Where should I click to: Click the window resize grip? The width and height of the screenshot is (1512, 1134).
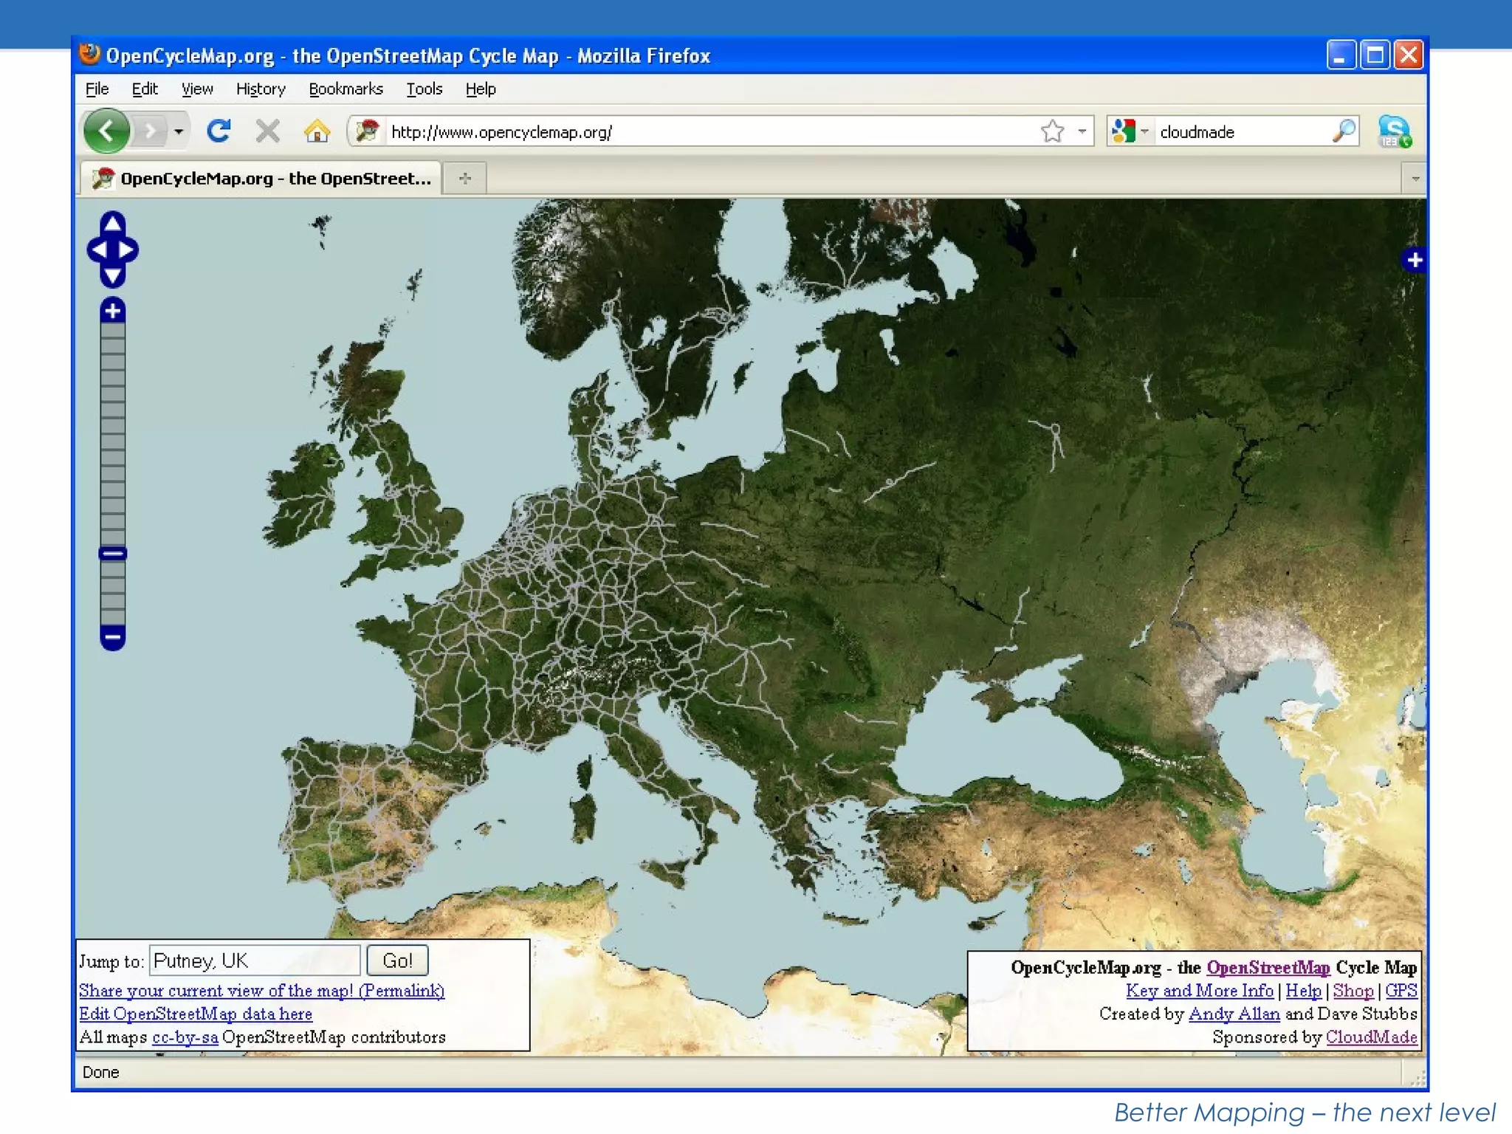click(x=1417, y=1079)
